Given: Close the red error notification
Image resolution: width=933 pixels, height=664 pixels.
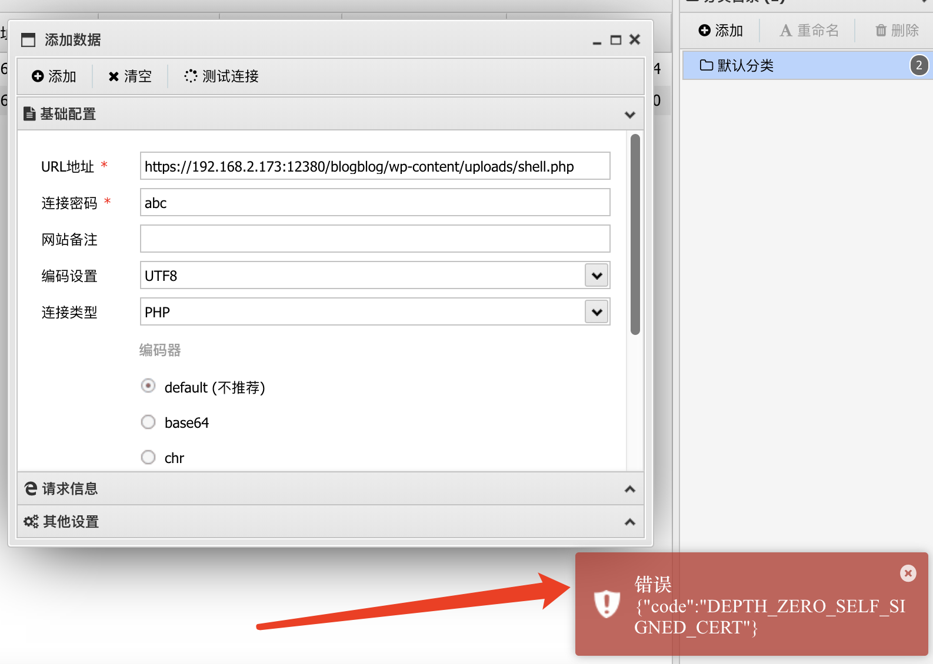Looking at the screenshot, I should pyautogui.click(x=908, y=573).
